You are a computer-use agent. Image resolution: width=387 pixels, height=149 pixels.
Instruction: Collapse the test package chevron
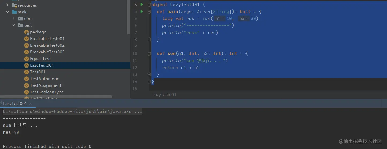pyautogui.click(x=13, y=25)
